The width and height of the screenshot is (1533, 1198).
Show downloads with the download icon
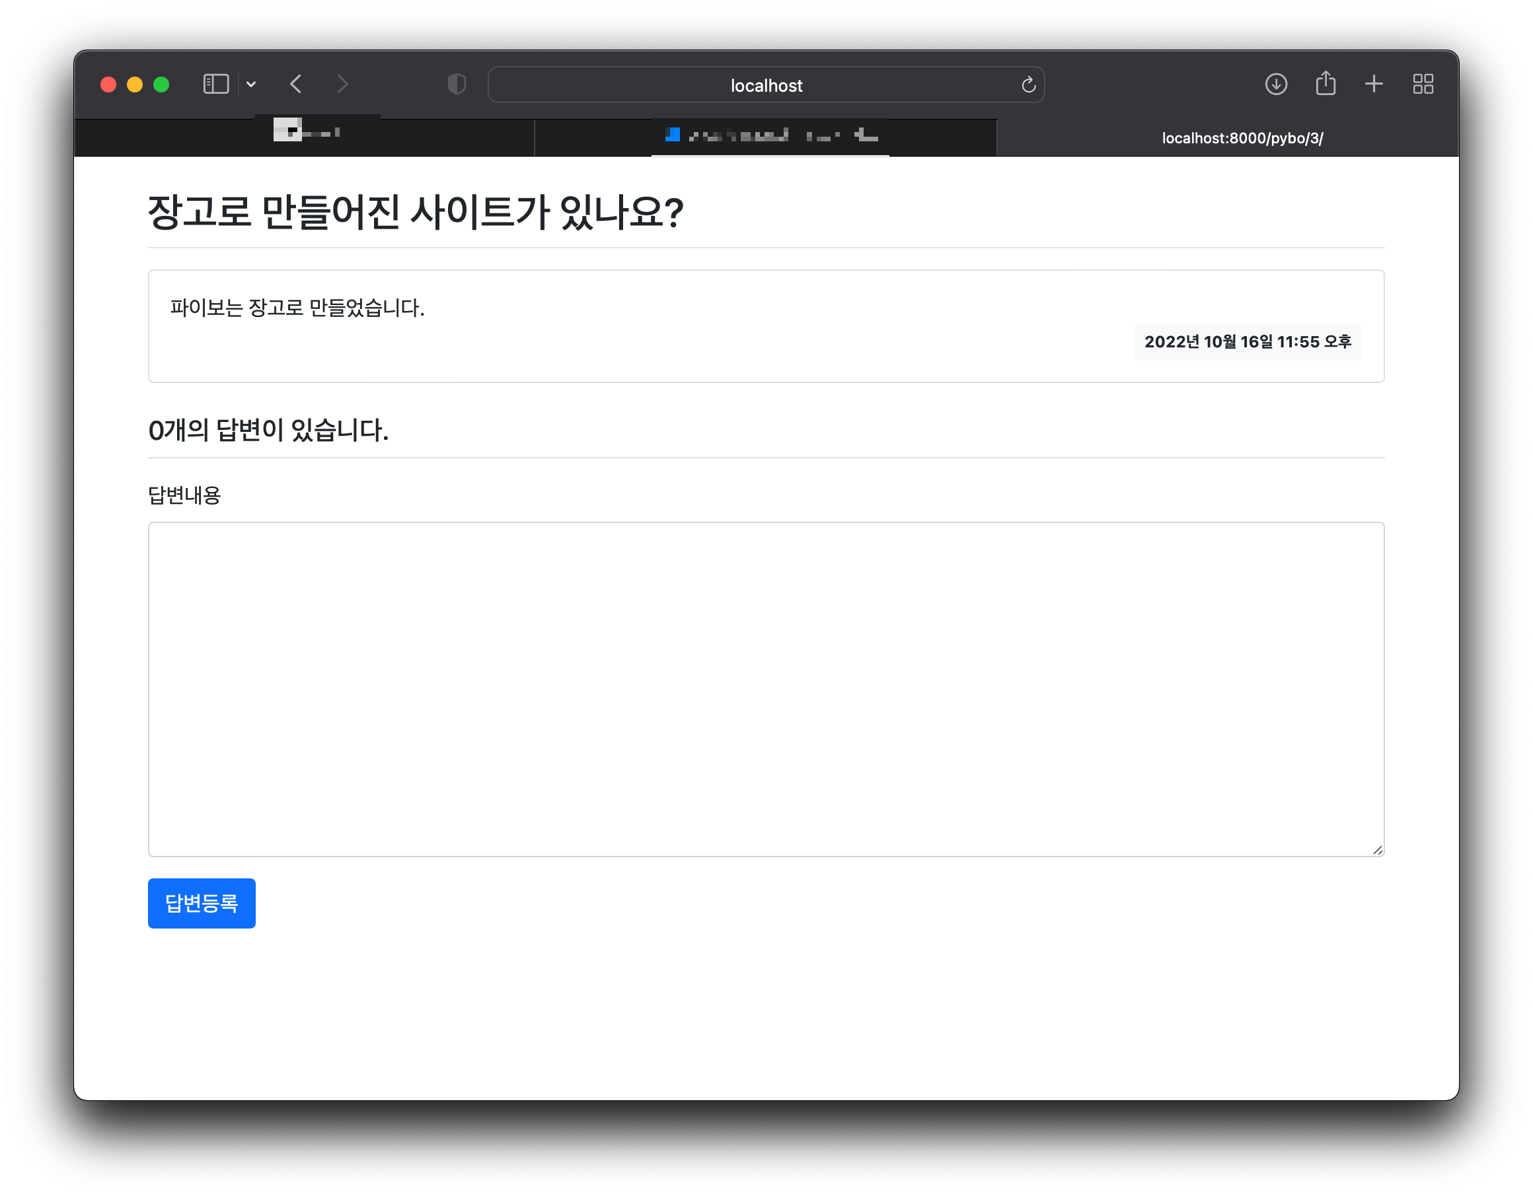point(1275,84)
